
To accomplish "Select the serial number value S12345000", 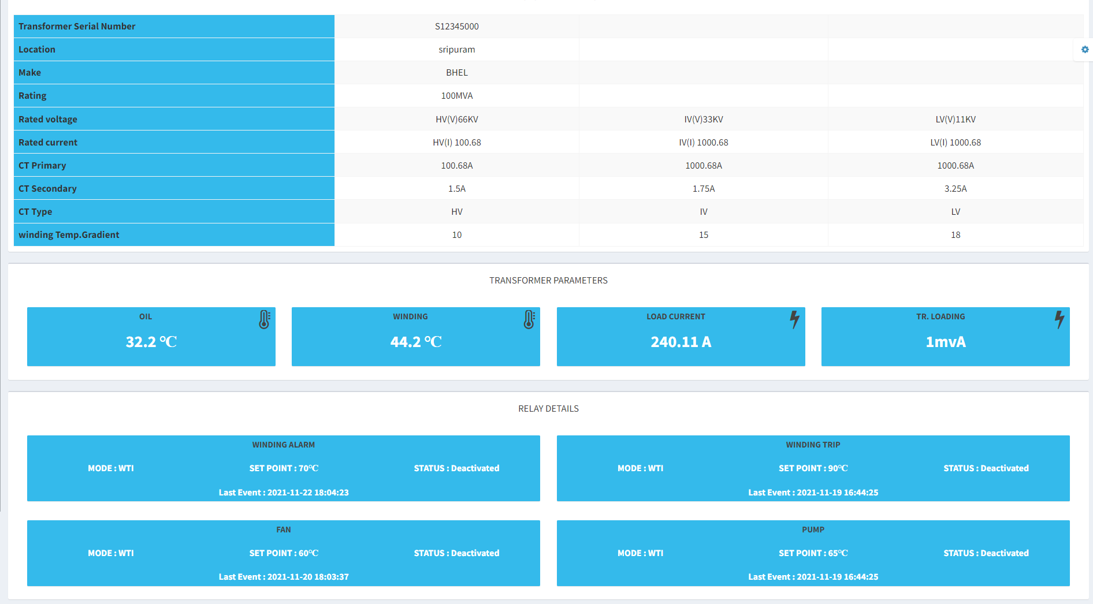I will coord(456,27).
